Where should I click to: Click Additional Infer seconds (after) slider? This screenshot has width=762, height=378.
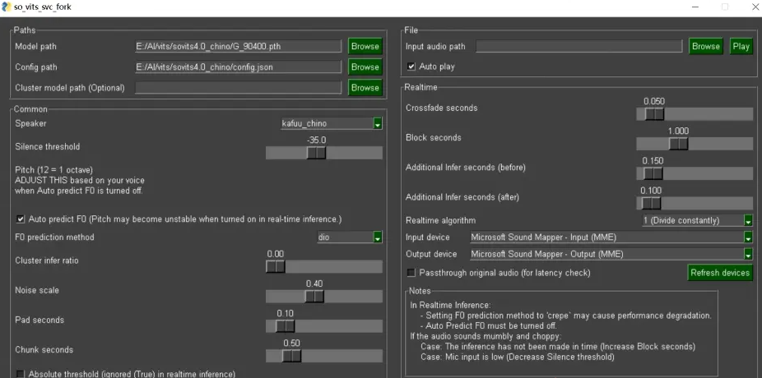click(x=695, y=203)
